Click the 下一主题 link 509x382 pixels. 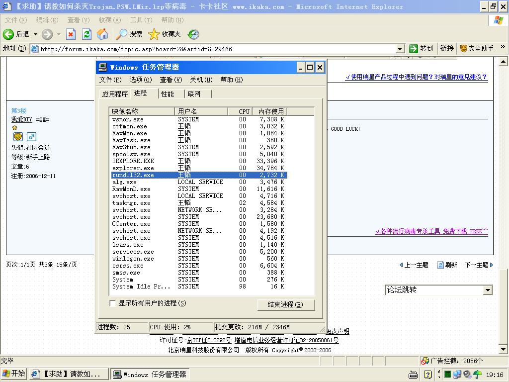coord(477,265)
